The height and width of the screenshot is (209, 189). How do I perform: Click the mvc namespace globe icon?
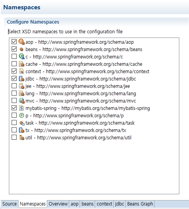(22, 101)
